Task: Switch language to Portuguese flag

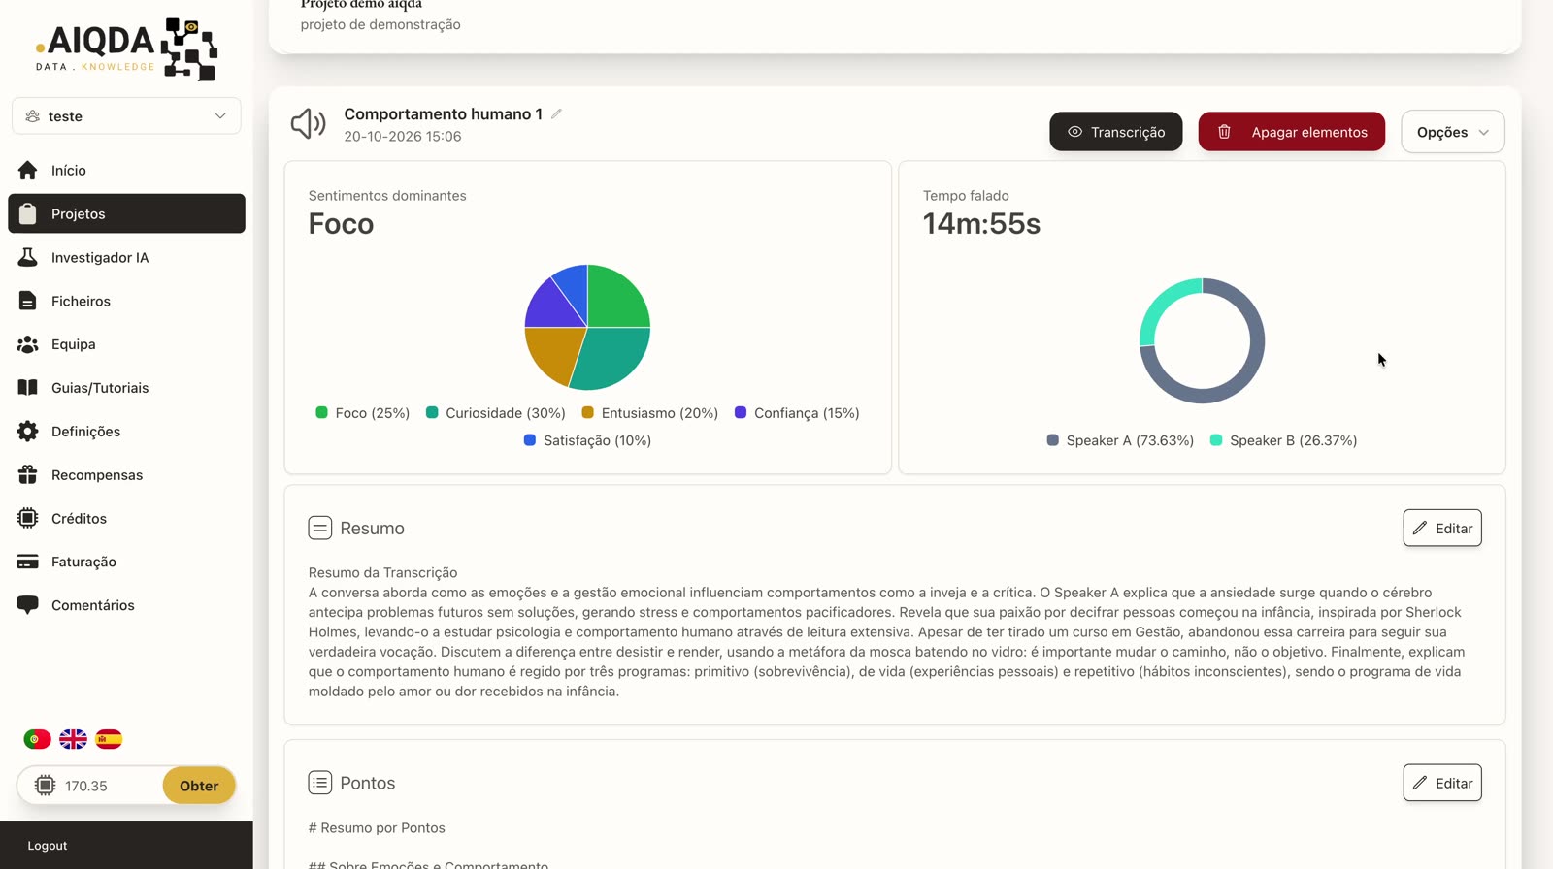Action: 37,739
